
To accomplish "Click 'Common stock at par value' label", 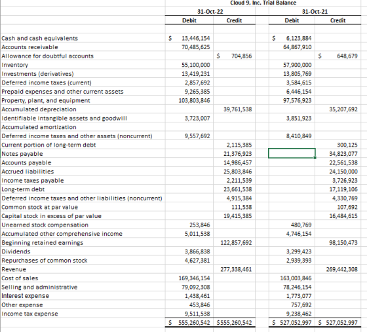I will tap(39, 207).
